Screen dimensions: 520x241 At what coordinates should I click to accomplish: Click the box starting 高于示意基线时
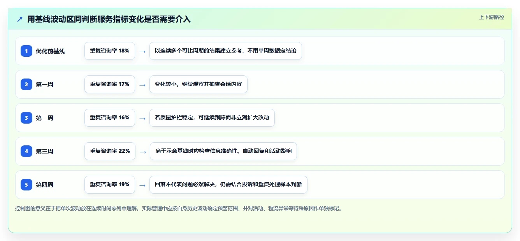tap(223, 151)
